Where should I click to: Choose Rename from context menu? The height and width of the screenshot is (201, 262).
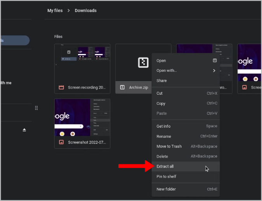click(x=186, y=136)
